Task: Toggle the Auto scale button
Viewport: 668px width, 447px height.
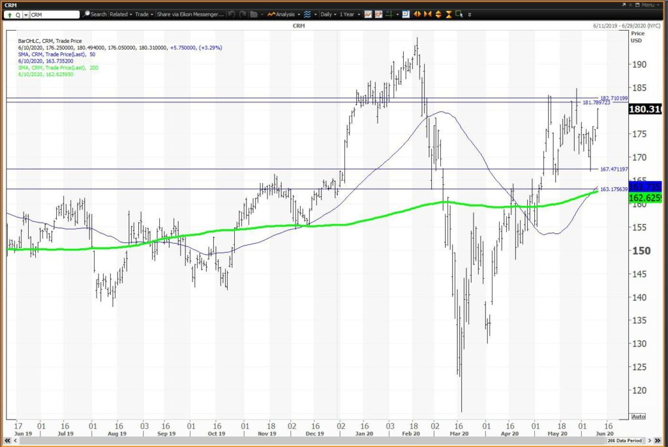Action: 638,416
